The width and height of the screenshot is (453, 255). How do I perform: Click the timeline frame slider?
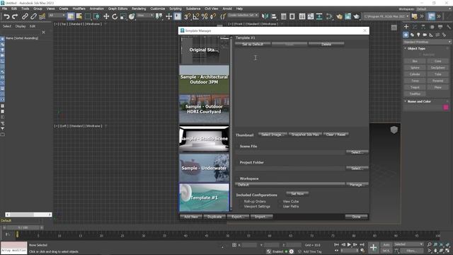23,227
